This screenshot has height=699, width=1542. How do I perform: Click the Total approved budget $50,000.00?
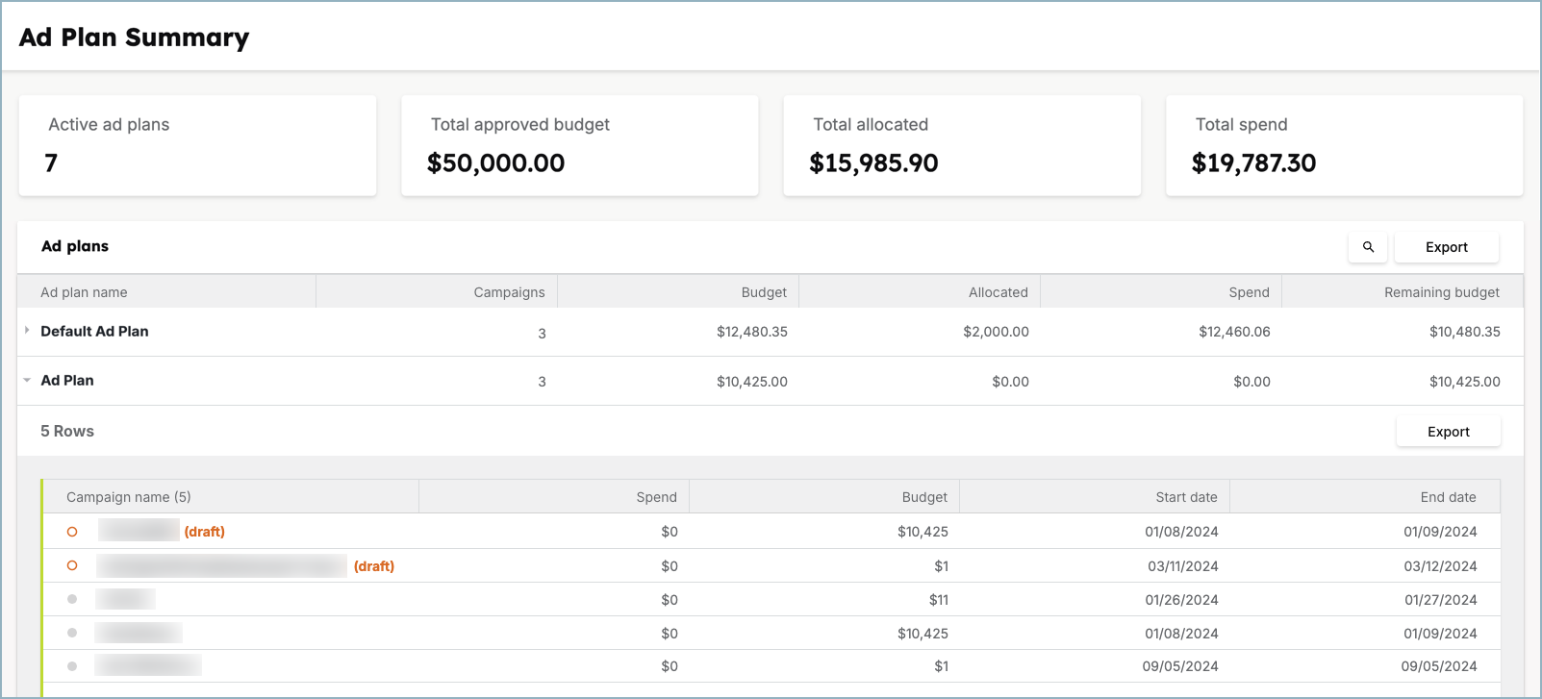click(x=495, y=163)
